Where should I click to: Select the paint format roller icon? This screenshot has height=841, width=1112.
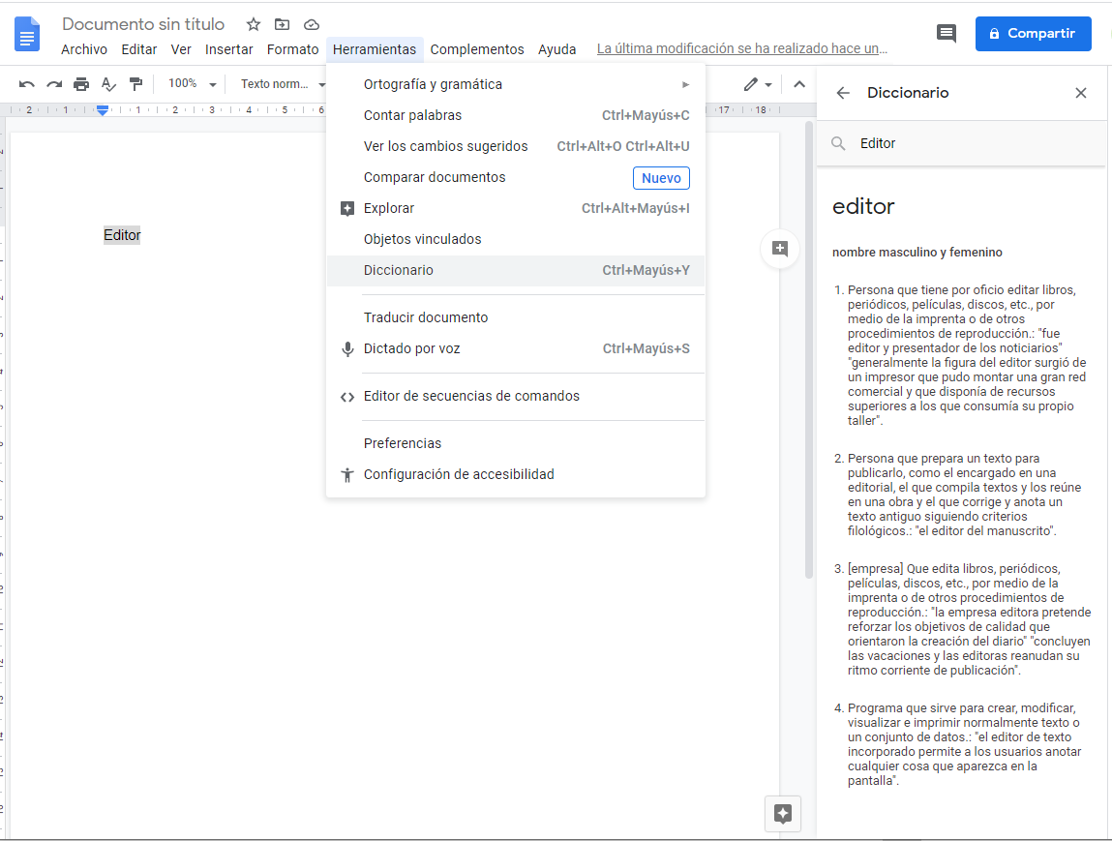(135, 84)
